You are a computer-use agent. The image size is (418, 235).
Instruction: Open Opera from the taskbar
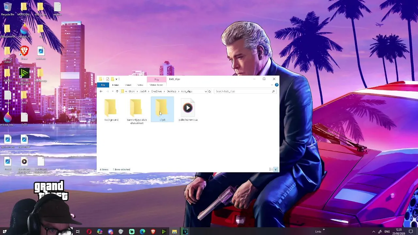coord(89,232)
